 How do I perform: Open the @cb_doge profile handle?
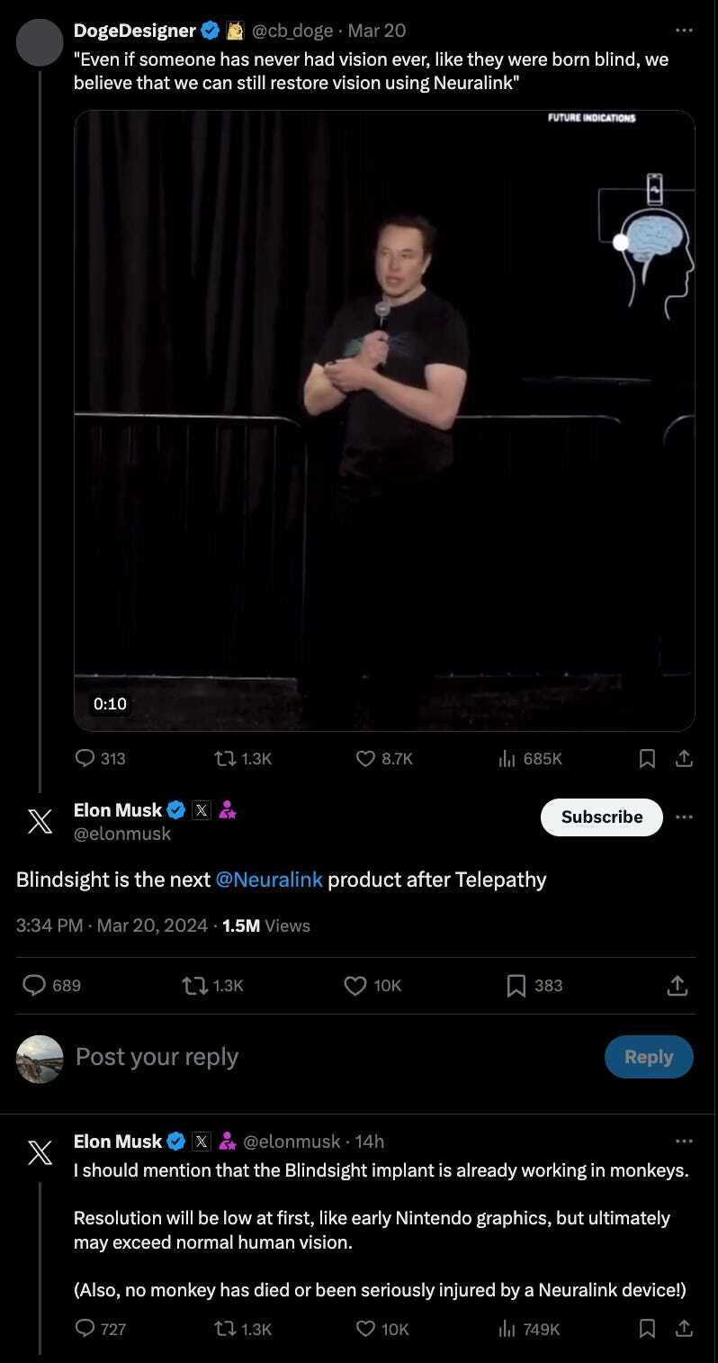pos(292,31)
